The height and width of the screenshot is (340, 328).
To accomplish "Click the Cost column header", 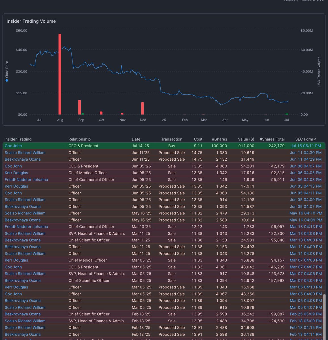I will [x=198, y=139].
